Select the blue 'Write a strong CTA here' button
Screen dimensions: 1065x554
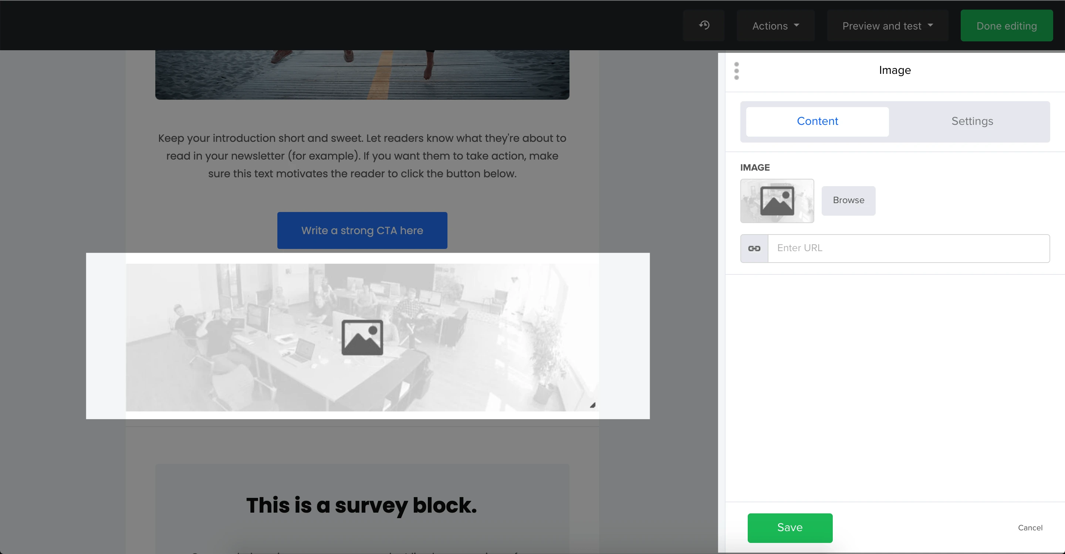point(362,230)
